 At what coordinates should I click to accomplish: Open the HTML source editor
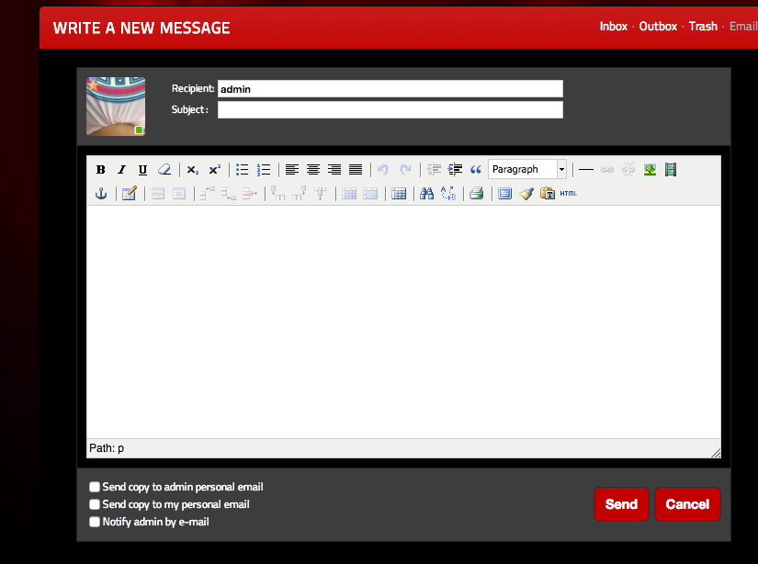click(569, 194)
